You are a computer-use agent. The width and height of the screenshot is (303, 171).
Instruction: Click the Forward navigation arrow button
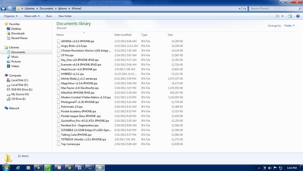9,8
